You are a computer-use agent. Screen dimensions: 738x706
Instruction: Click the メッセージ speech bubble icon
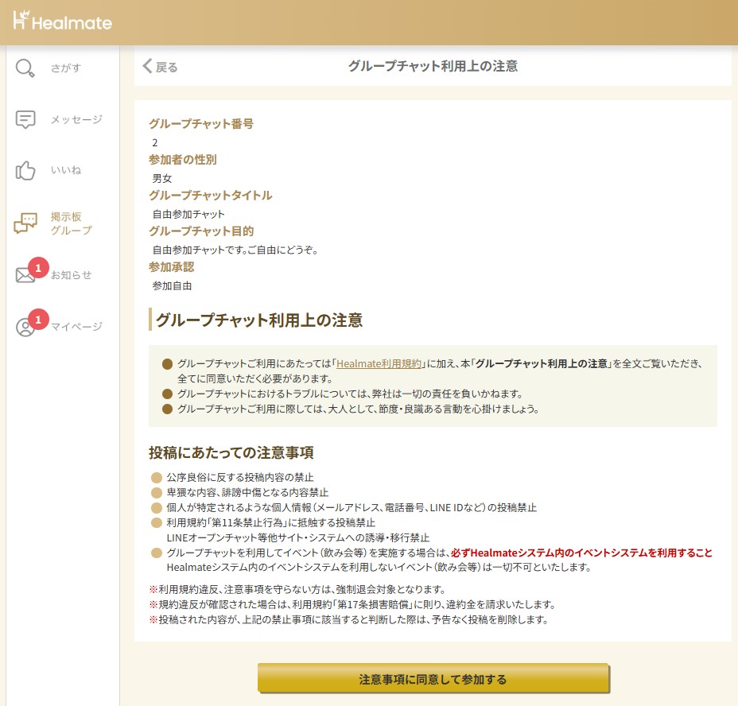(25, 120)
